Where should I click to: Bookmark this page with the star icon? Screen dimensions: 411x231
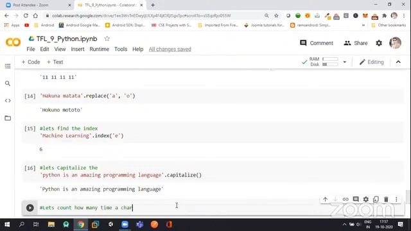click(x=276, y=15)
